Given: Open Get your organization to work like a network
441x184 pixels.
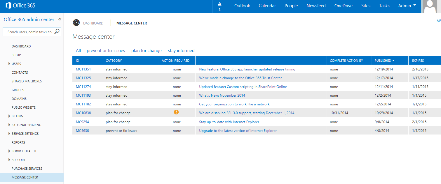Looking at the screenshot, I should [234, 104].
